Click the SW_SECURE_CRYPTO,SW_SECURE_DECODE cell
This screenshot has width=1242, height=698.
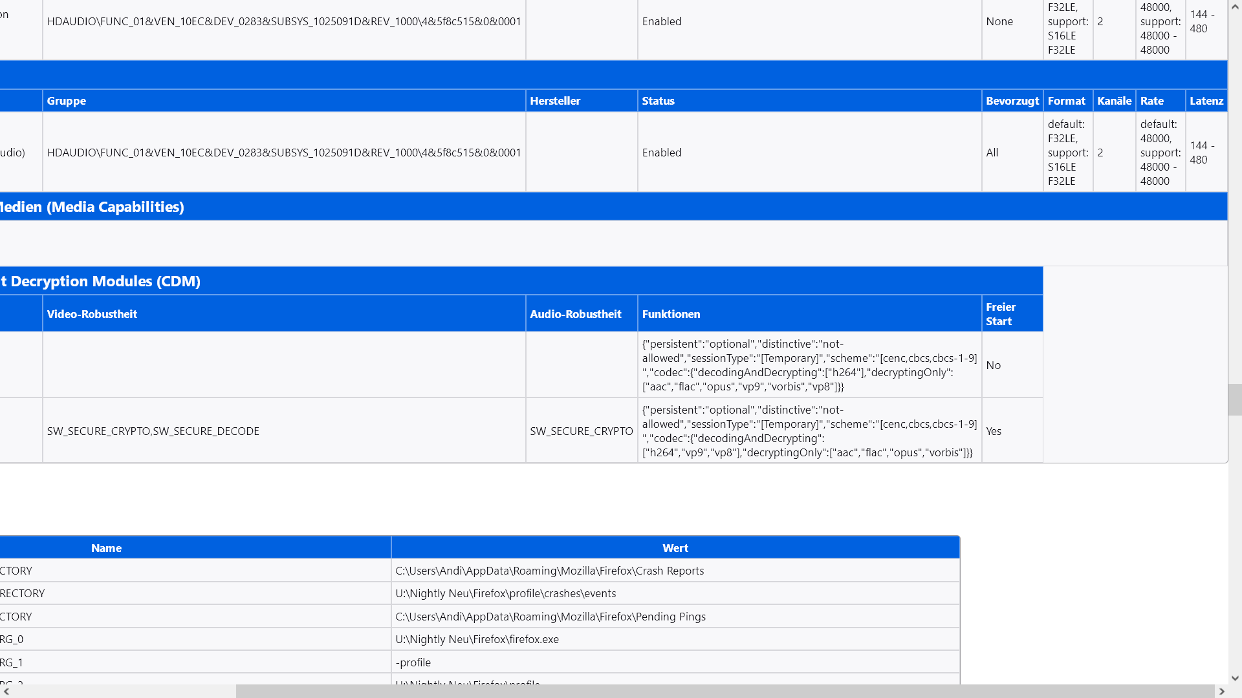pos(153,431)
